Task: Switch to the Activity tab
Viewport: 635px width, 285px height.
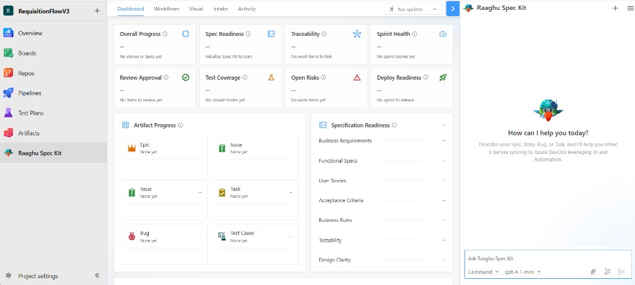Action: [x=247, y=9]
